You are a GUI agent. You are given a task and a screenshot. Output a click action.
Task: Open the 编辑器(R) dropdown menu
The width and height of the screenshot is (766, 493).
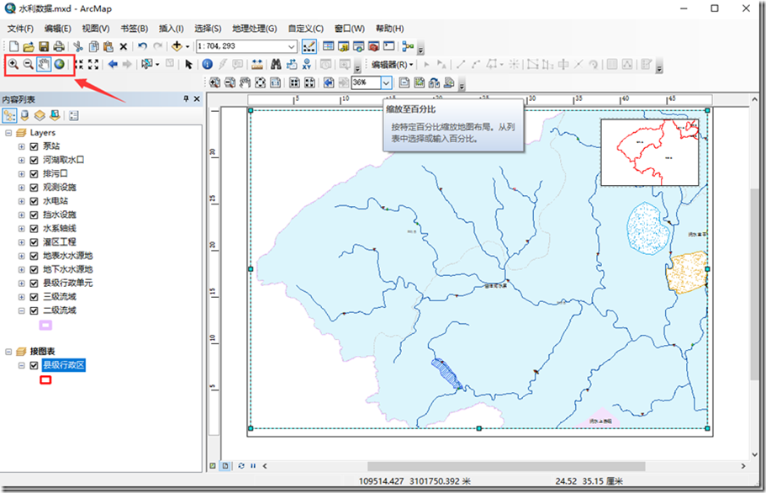pyautogui.click(x=393, y=65)
